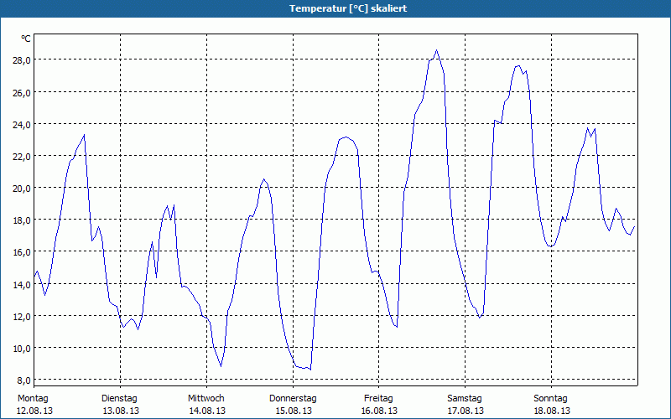Click the 20,0 axis value
Image resolution: width=671 pixels, height=419 pixels.
coord(22,188)
